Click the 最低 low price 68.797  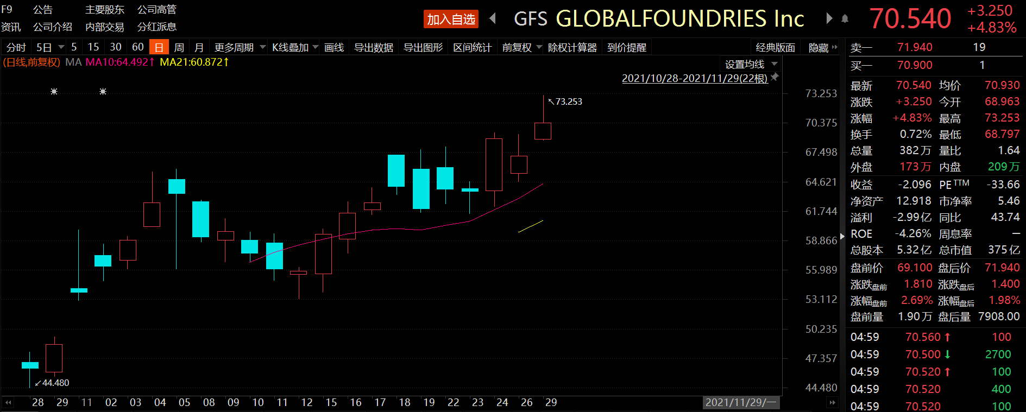click(x=1002, y=134)
